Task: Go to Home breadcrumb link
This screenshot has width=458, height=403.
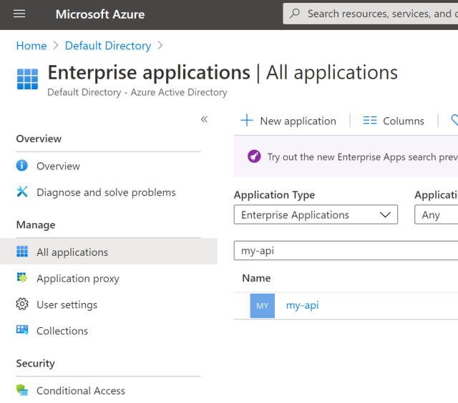Action: click(31, 46)
